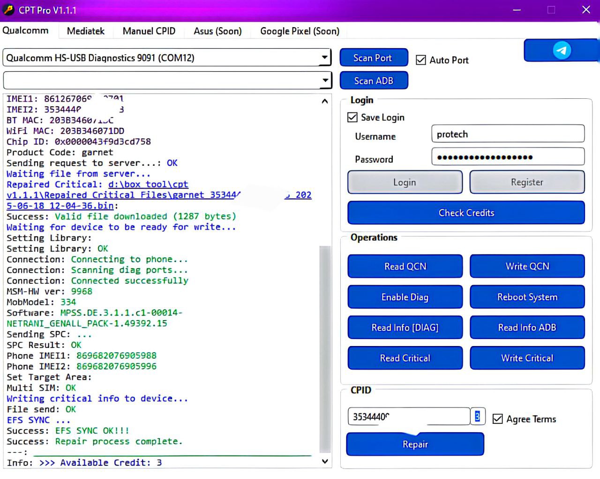The height and width of the screenshot is (479, 600).
Task: Expand the empty ADB device dropdown
Action: 325,80
